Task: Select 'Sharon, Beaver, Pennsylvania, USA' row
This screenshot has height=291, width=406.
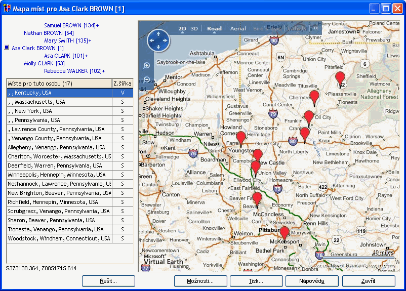Action: (x=70, y=220)
